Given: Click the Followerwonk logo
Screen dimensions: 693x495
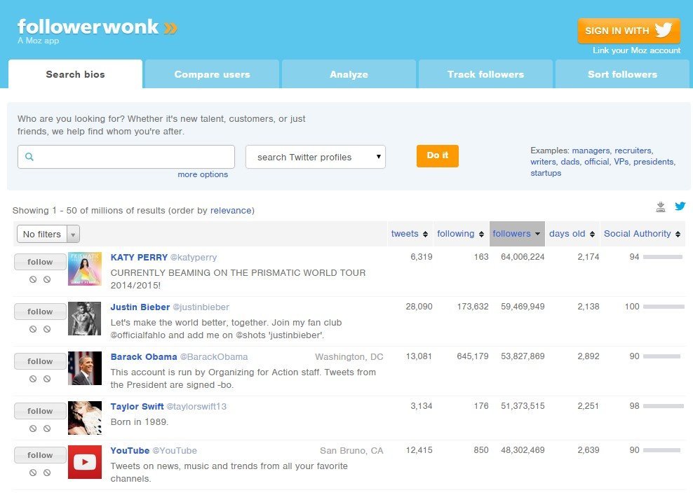Looking at the screenshot, I should tap(97, 31).
